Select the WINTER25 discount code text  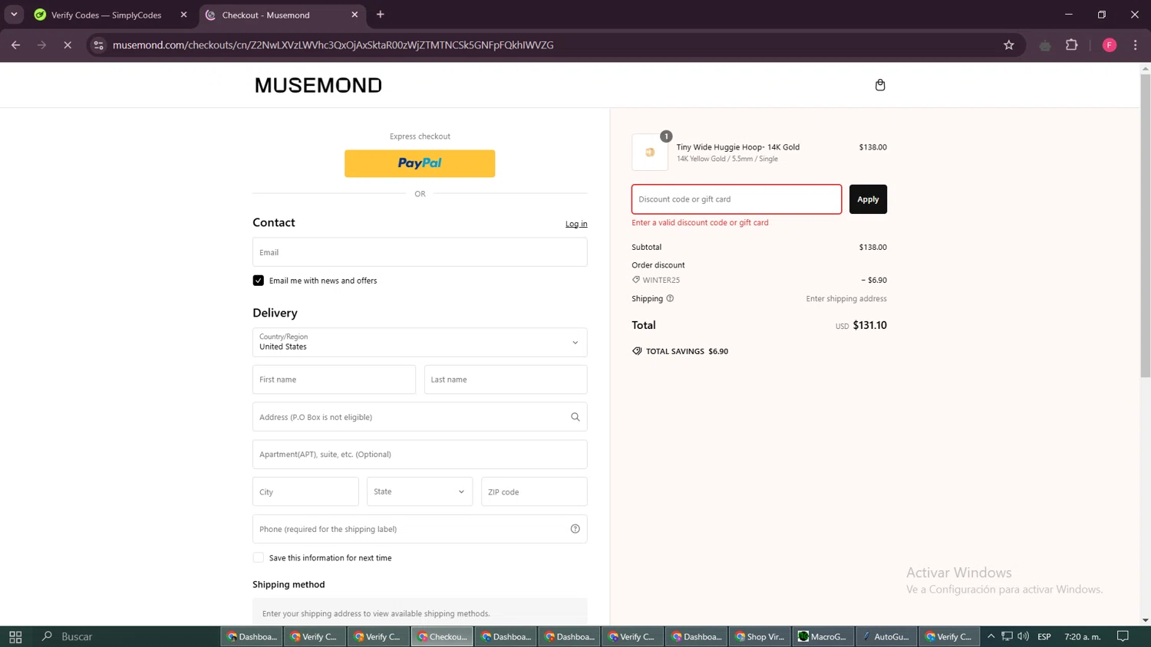[661, 281]
